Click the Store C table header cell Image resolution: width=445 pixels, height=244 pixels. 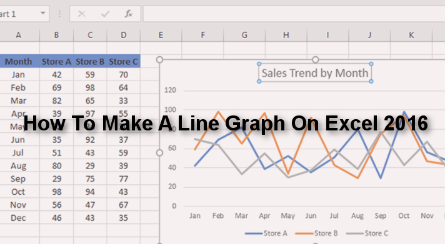124,62
